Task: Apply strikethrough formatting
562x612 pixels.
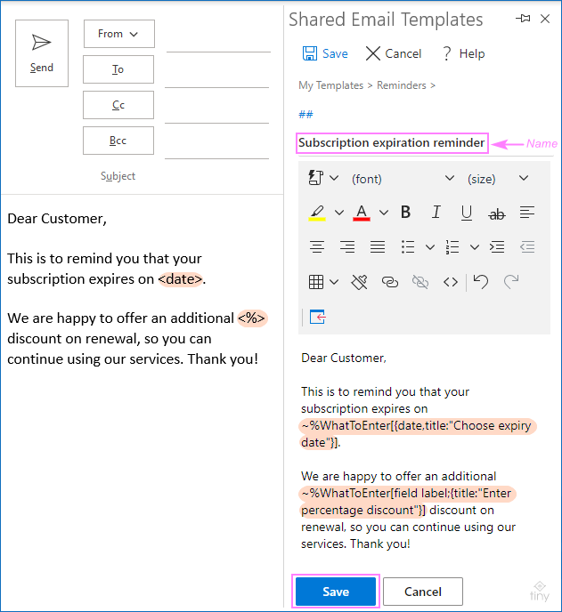Action: (496, 213)
